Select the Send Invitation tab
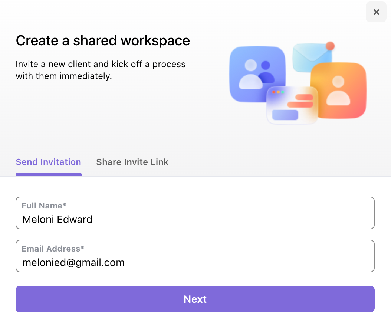The width and height of the screenshot is (391, 322). [48, 162]
